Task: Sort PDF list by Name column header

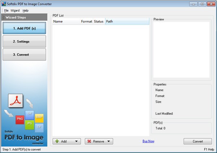Action: (66, 22)
